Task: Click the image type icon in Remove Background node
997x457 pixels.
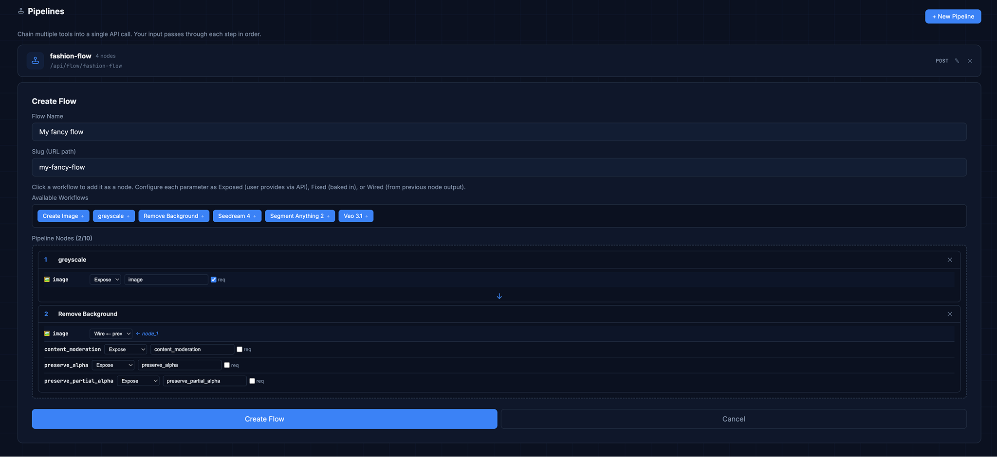Action: click(47, 334)
